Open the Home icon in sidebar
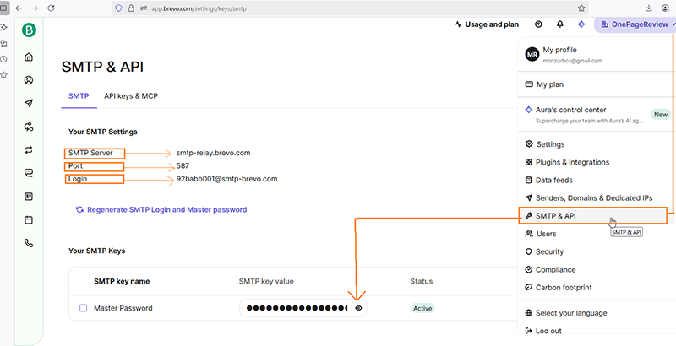Viewport: 676px width, 346px height. [29, 57]
